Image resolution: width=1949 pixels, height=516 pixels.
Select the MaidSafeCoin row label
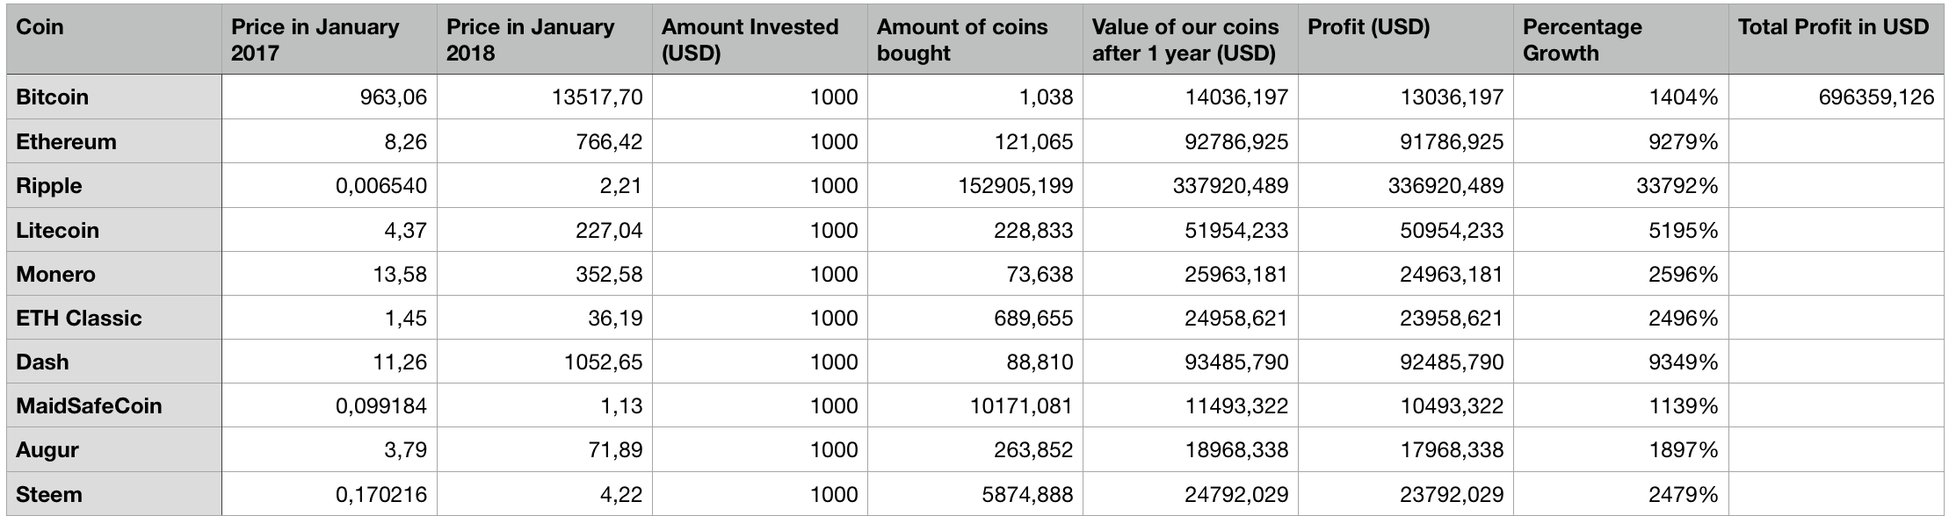(x=89, y=405)
